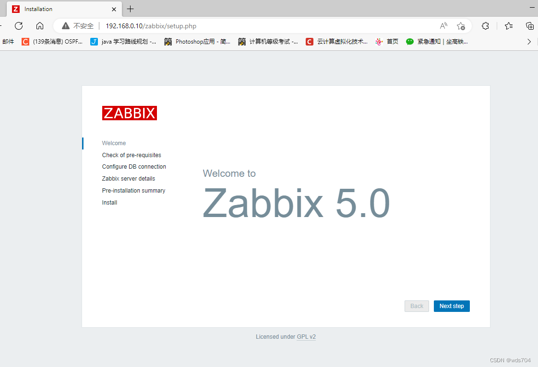
Task: Select Pre-installation summary step
Action: [133, 191]
